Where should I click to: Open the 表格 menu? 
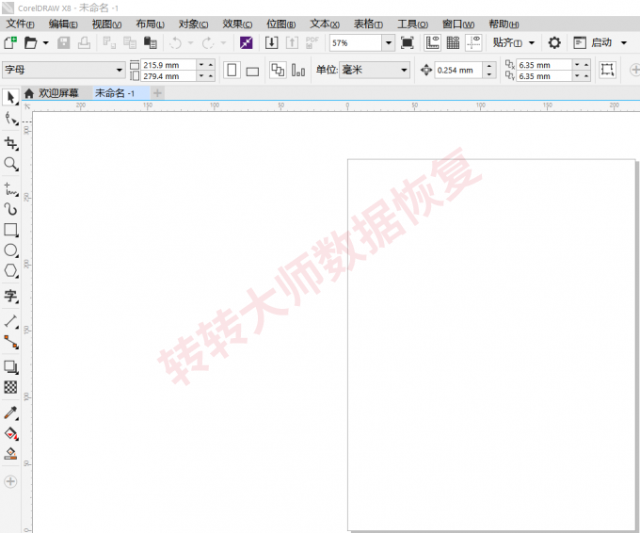point(368,24)
